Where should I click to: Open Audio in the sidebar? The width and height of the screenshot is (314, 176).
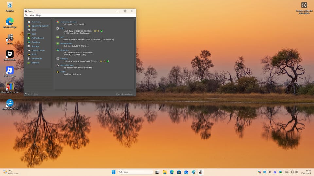tap(34, 54)
